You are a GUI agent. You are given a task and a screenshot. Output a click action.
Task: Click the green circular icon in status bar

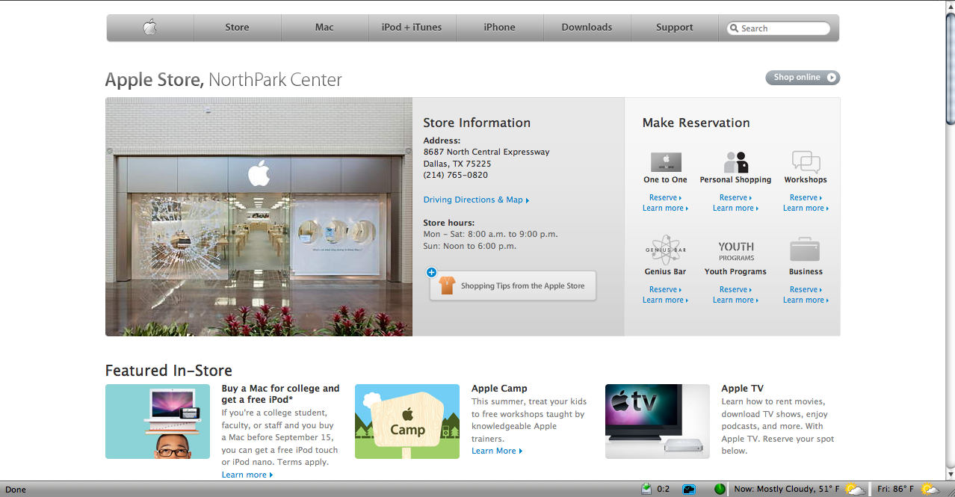pos(720,490)
